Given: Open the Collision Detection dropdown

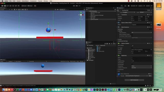Looking at the screenshot, I should (141, 68).
